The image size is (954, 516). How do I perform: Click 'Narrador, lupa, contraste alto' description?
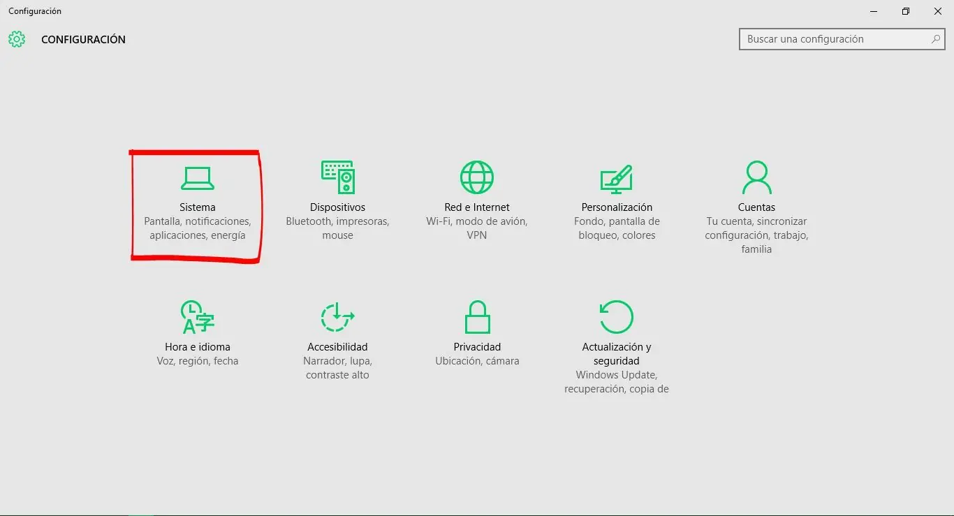(337, 368)
